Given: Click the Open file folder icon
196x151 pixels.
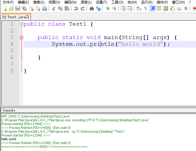Looking at the screenshot, I should (11, 8).
